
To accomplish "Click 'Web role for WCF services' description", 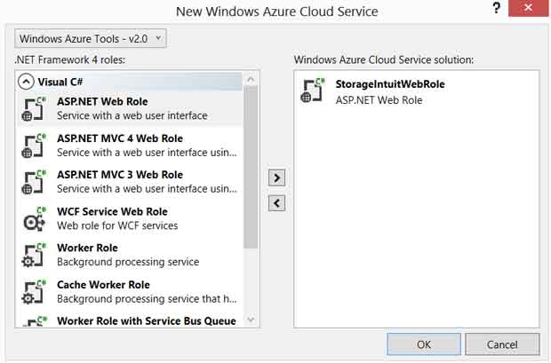I will click(x=117, y=225).
